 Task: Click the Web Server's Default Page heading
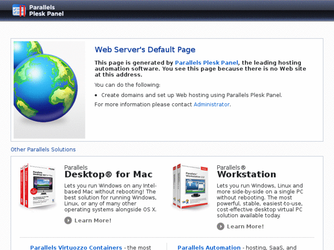pyautogui.click(x=145, y=50)
